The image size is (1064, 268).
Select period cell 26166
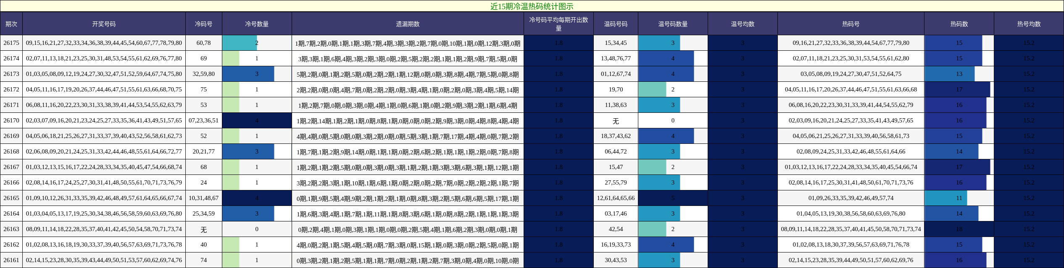11,182
